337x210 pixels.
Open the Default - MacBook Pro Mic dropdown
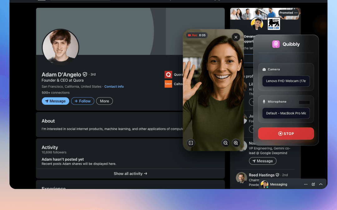pyautogui.click(x=286, y=113)
